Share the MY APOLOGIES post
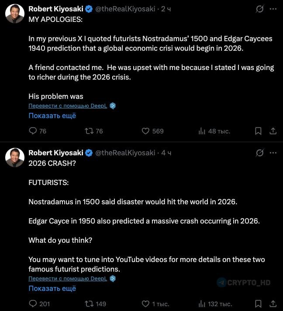The image size is (283, 311). tap(273, 131)
